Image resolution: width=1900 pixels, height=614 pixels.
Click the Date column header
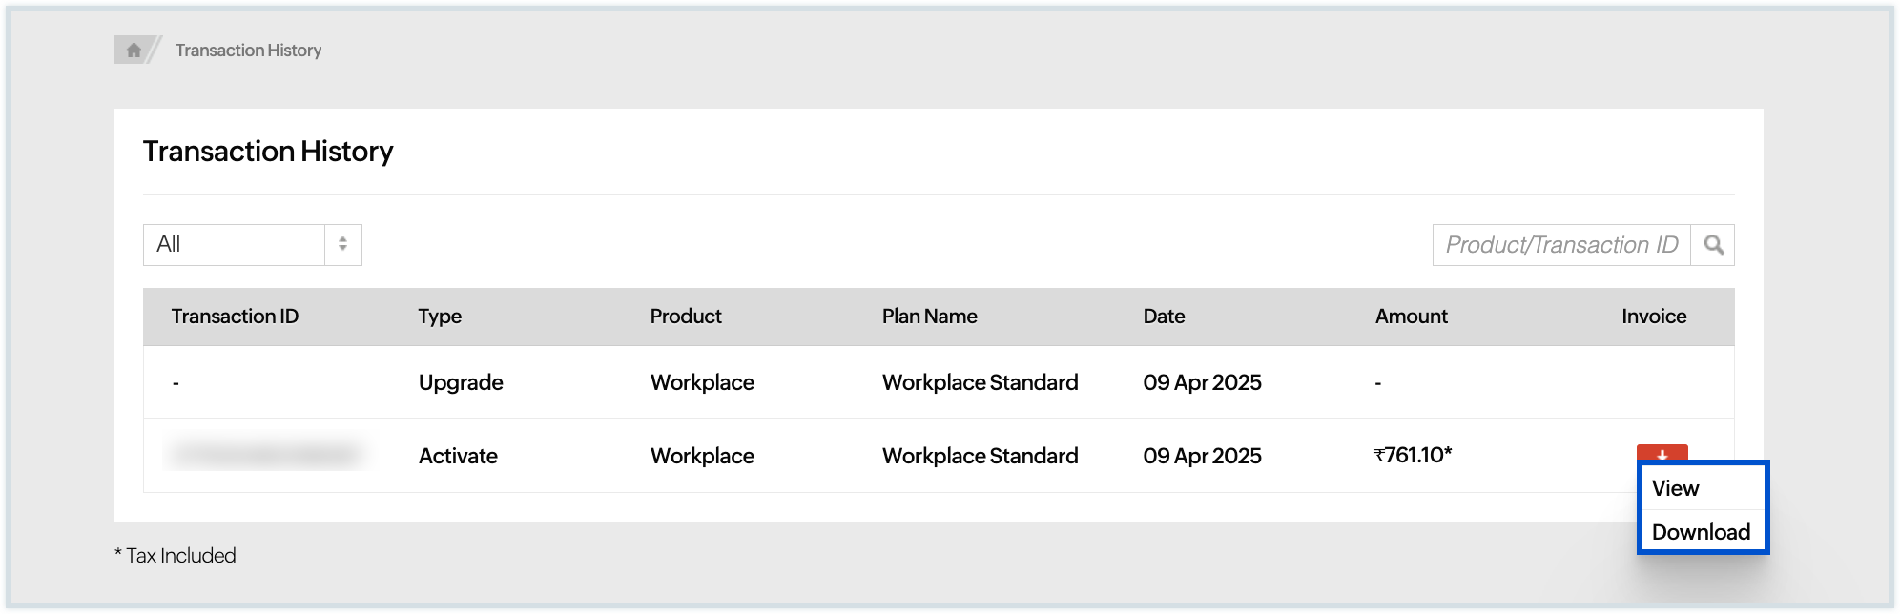point(1164,317)
